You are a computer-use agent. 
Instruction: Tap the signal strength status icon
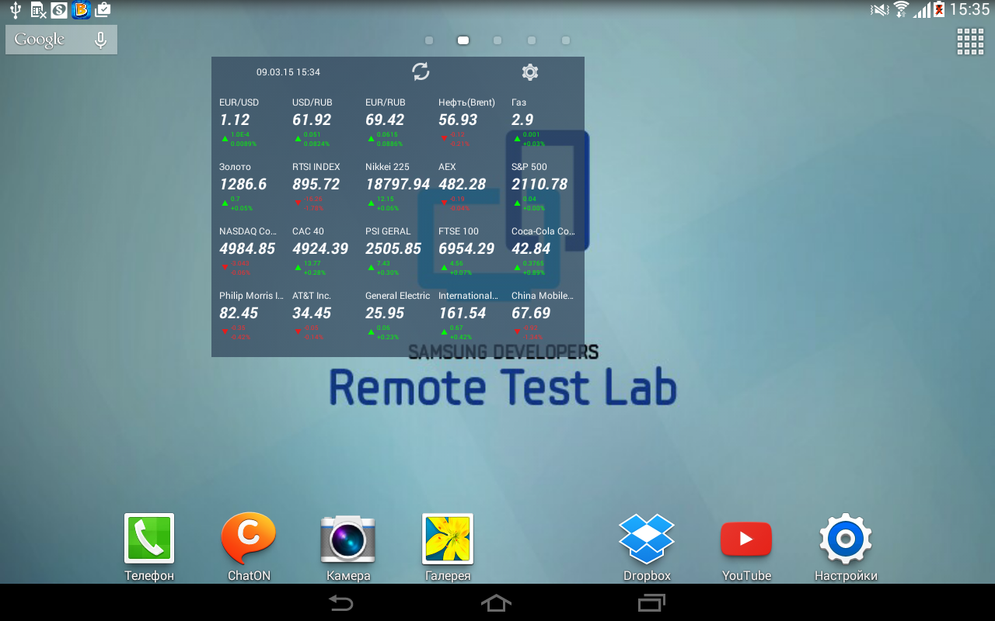coord(922,10)
